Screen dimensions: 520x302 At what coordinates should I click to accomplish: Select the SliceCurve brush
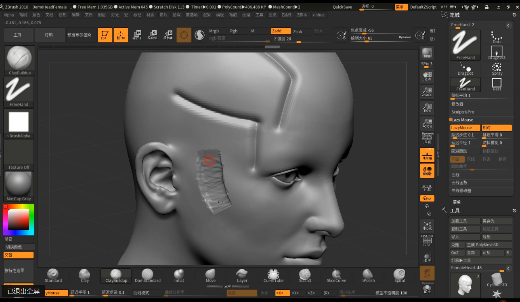tap(336, 276)
